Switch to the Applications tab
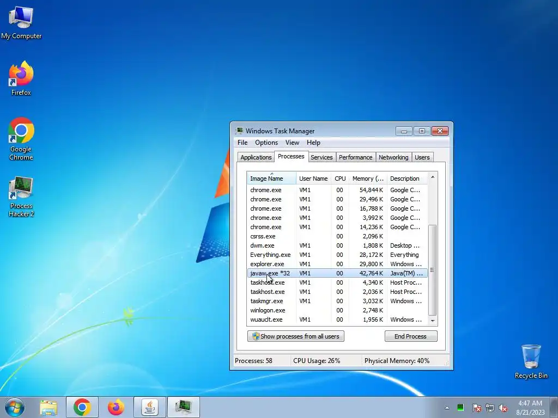Viewport: 558px width, 418px height. [256, 157]
